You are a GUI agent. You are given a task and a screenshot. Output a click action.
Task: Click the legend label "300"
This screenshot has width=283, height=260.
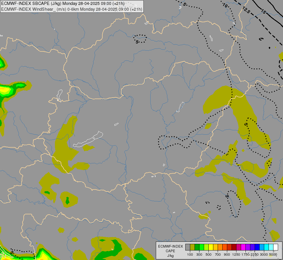click(x=199, y=255)
